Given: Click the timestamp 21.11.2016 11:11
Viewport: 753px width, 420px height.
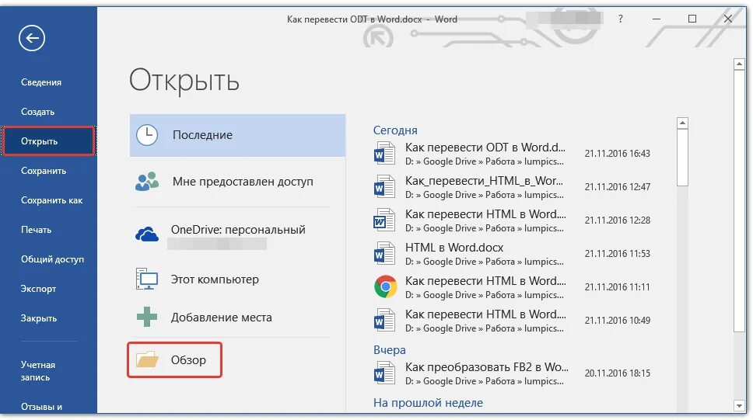Looking at the screenshot, I should (617, 287).
